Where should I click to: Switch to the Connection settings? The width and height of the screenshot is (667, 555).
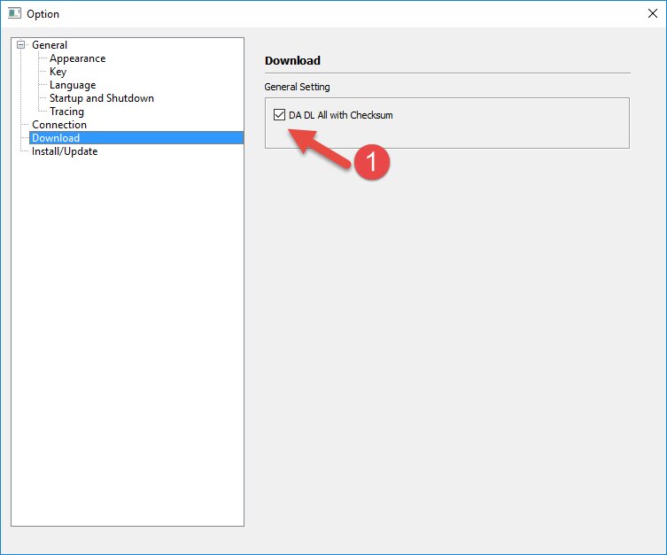pos(58,125)
